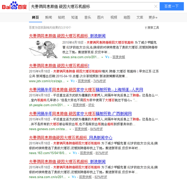Expand dropdown arrow next to www.jstv.com URL
This screenshot has height=180, width=187.
67,81
